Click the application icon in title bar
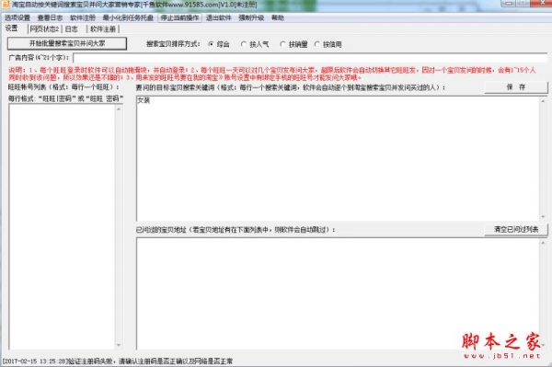Viewport: 552px width, 367px height. click(x=6, y=5)
